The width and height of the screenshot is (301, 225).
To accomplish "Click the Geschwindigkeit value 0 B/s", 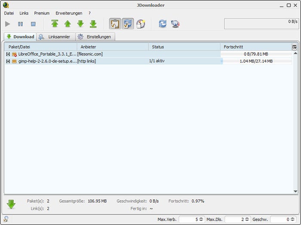I will 154,201.
